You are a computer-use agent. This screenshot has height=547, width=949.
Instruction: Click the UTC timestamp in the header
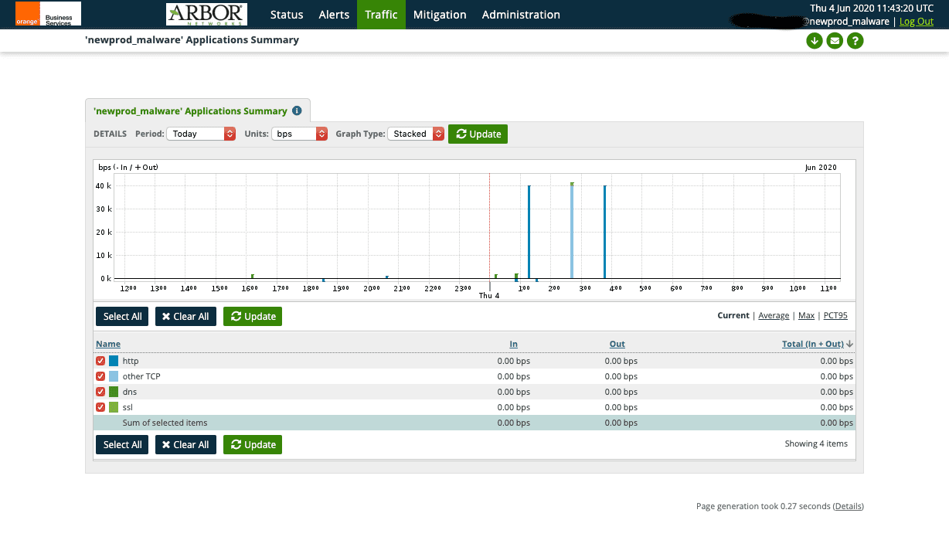[872, 8]
